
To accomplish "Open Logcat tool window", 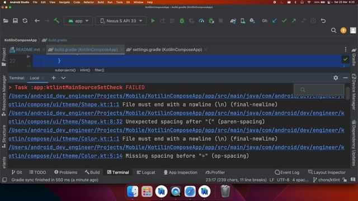I will point(146,173).
